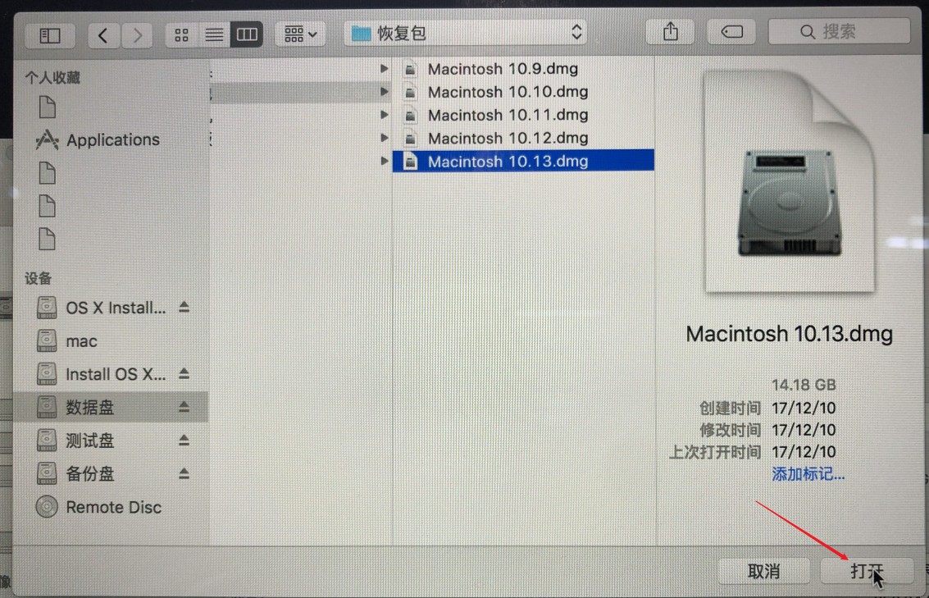Click the 添加标记... link
929x598 pixels.
(x=808, y=474)
